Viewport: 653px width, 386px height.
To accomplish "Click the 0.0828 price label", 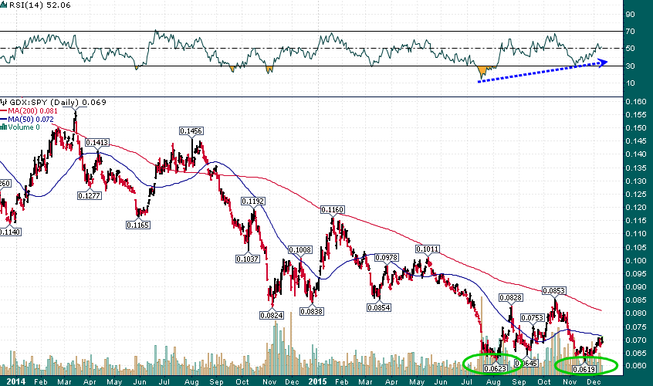I will [511, 298].
